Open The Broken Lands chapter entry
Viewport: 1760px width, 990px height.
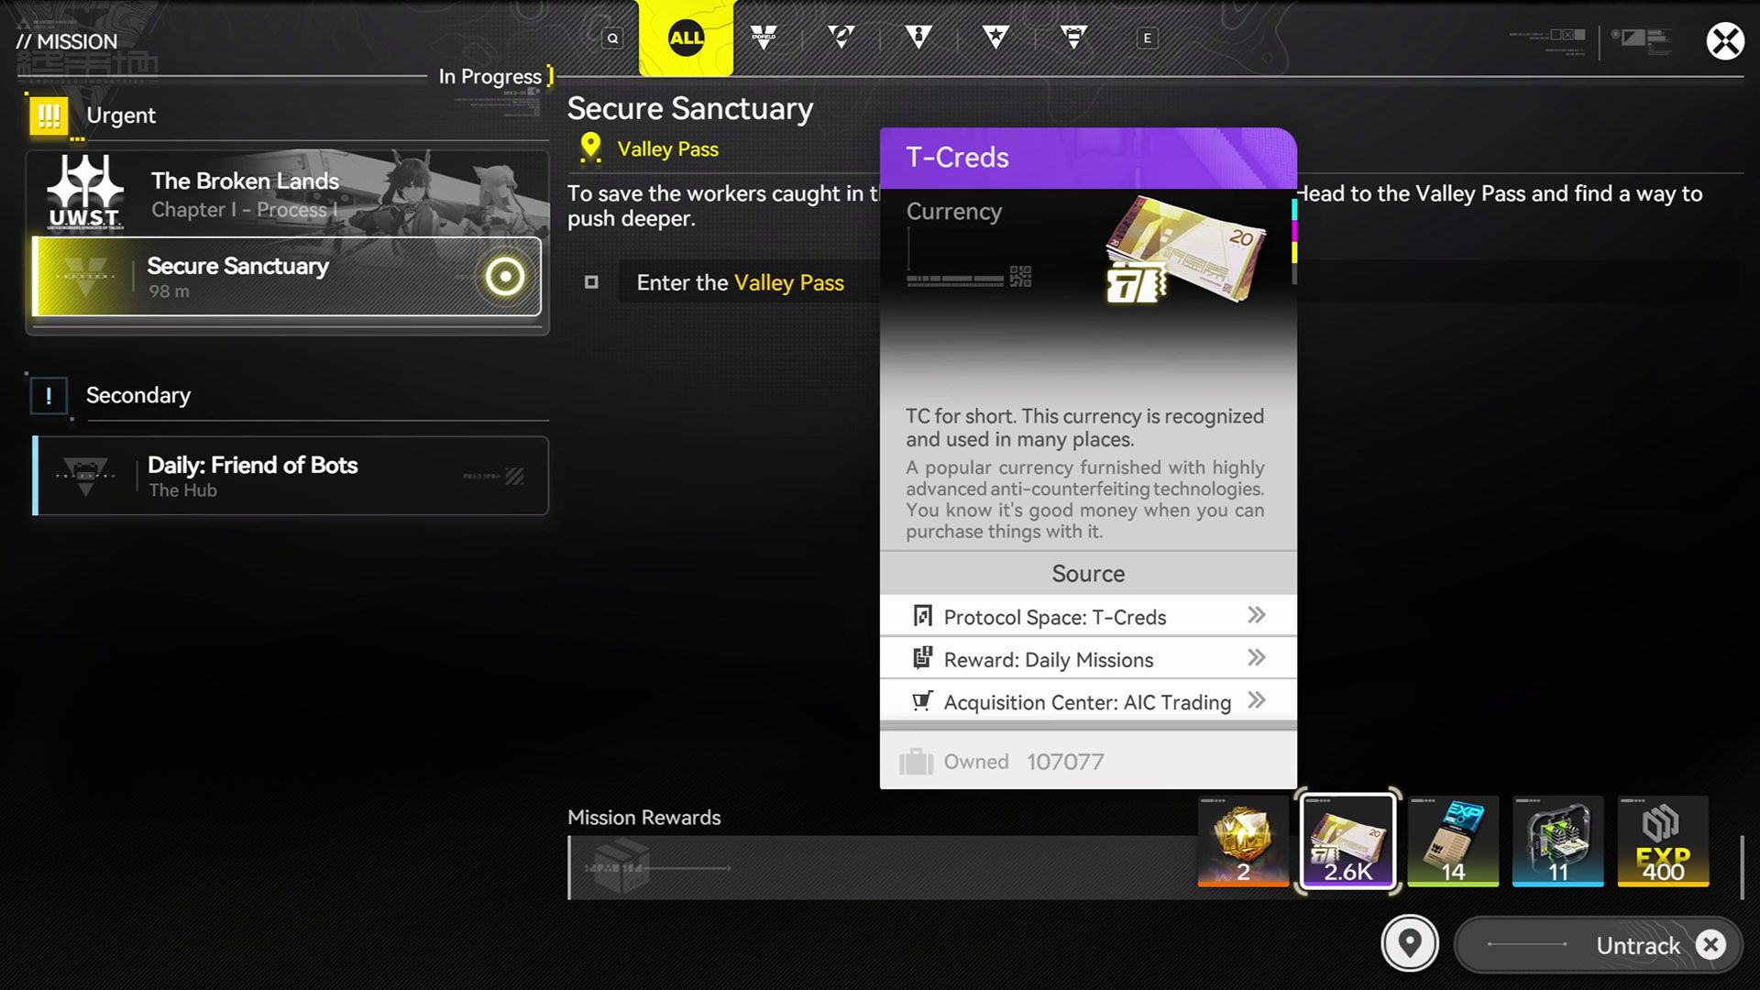[x=288, y=193]
